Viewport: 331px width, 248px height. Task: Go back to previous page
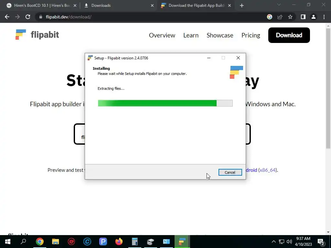7,17
